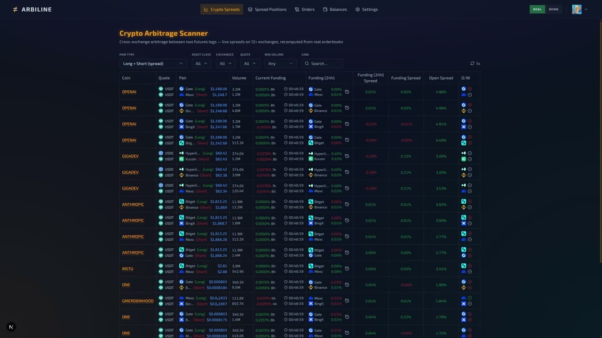Viewport: 602px width, 338px height.
Task: Click the Open Spread column header
Action: point(441,78)
